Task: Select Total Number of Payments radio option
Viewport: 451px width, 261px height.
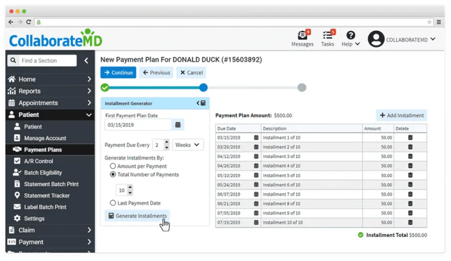Action: pos(113,174)
